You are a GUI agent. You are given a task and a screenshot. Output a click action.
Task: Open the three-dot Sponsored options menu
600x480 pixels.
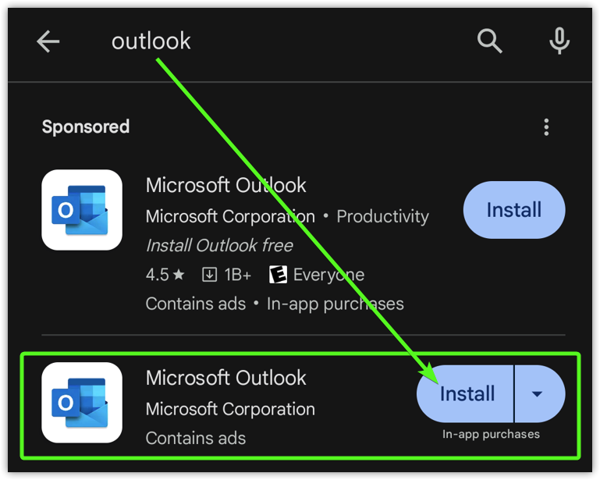click(546, 127)
